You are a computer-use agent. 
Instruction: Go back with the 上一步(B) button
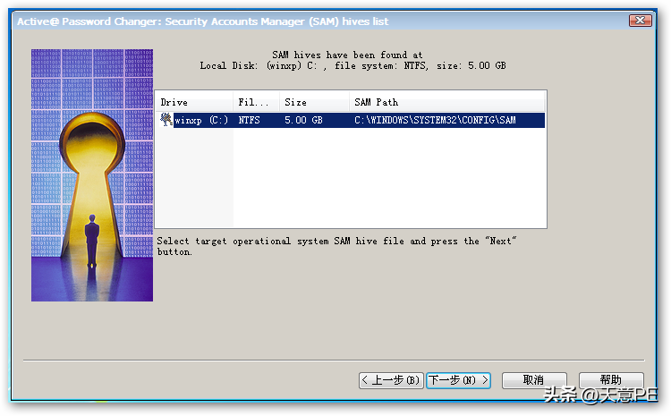point(391,380)
